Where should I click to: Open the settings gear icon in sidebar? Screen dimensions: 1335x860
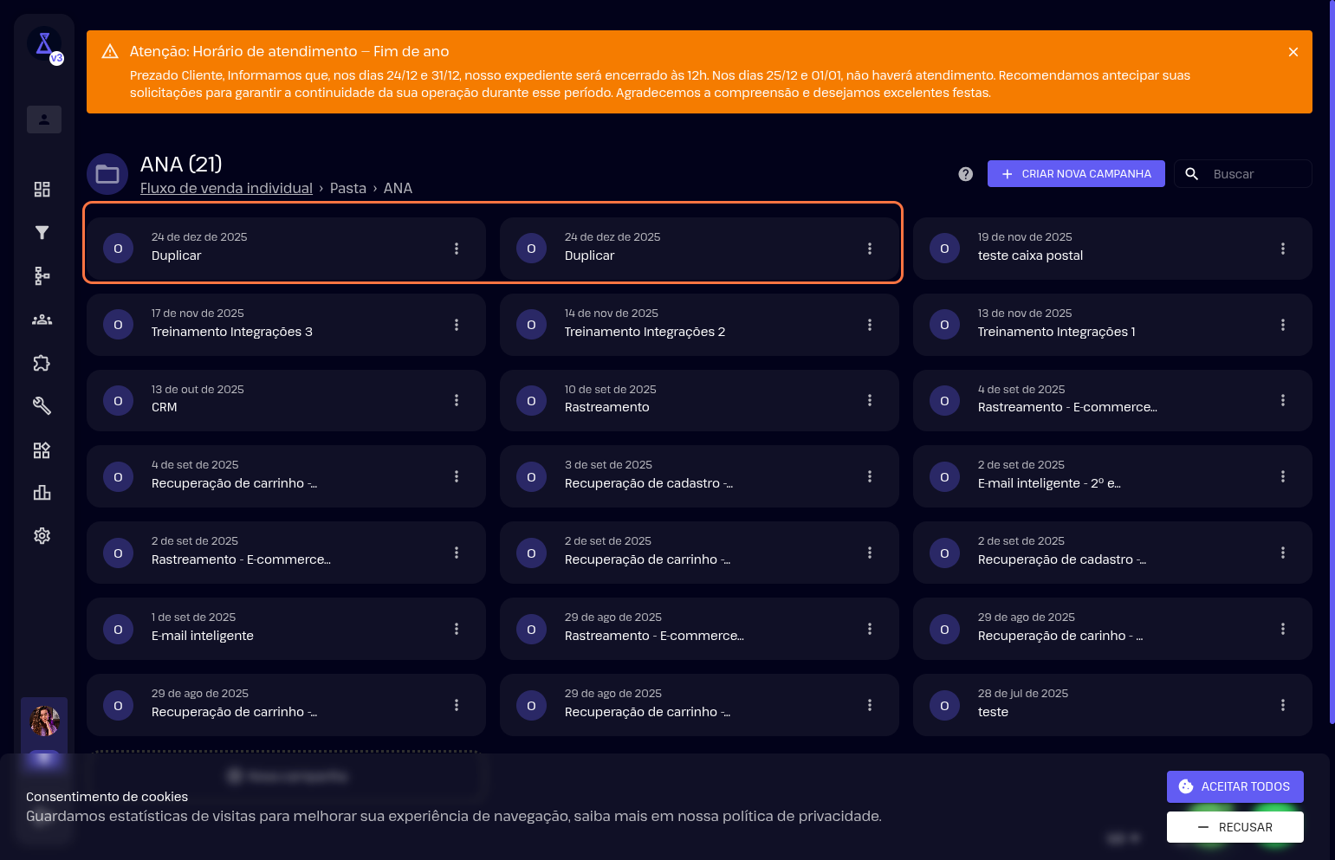pos(42,536)
